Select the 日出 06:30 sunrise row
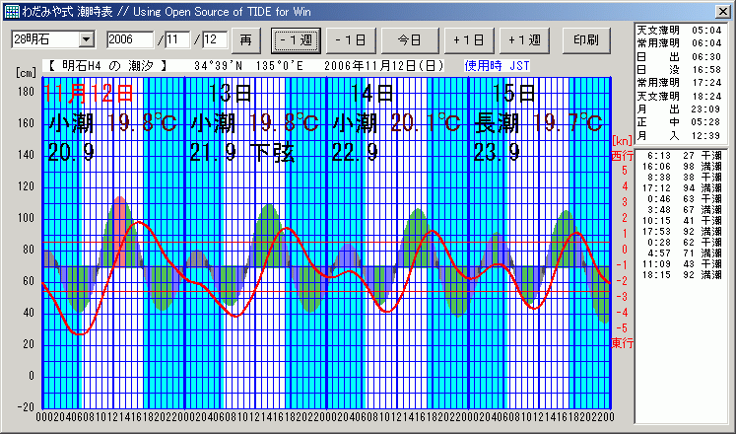This screenshot has height=434, width=736. point(683,57)
